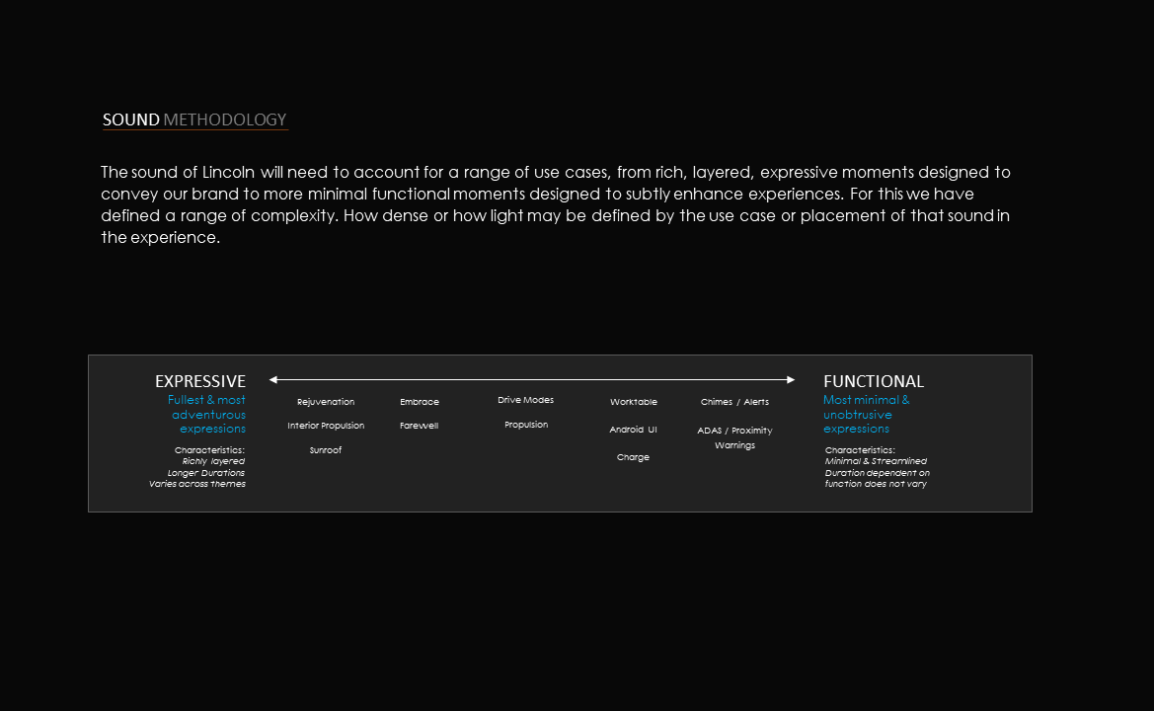Click the Farewell label
1154x711 pixels.
[x=419, y=426]
